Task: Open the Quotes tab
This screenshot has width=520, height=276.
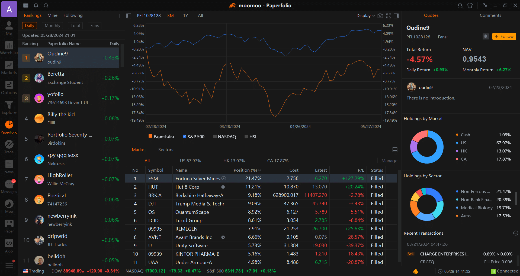Action: point(431,15)
